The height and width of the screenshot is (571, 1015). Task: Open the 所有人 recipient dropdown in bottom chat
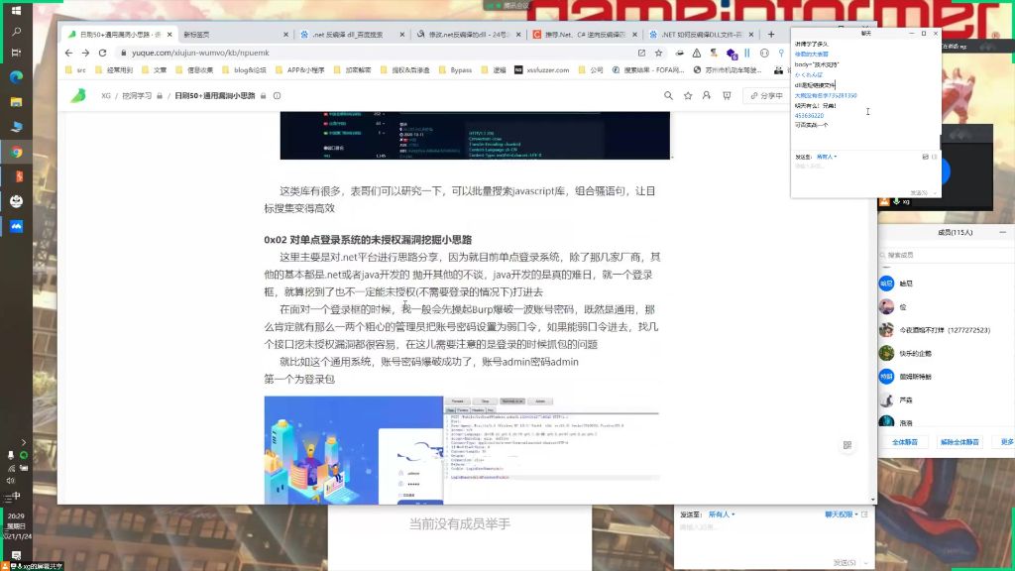tap(722, 514)
